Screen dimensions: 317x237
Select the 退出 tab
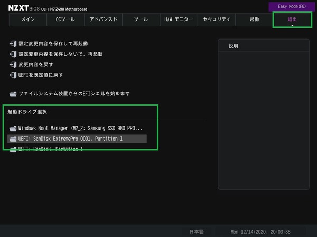(x=292, y=19)
